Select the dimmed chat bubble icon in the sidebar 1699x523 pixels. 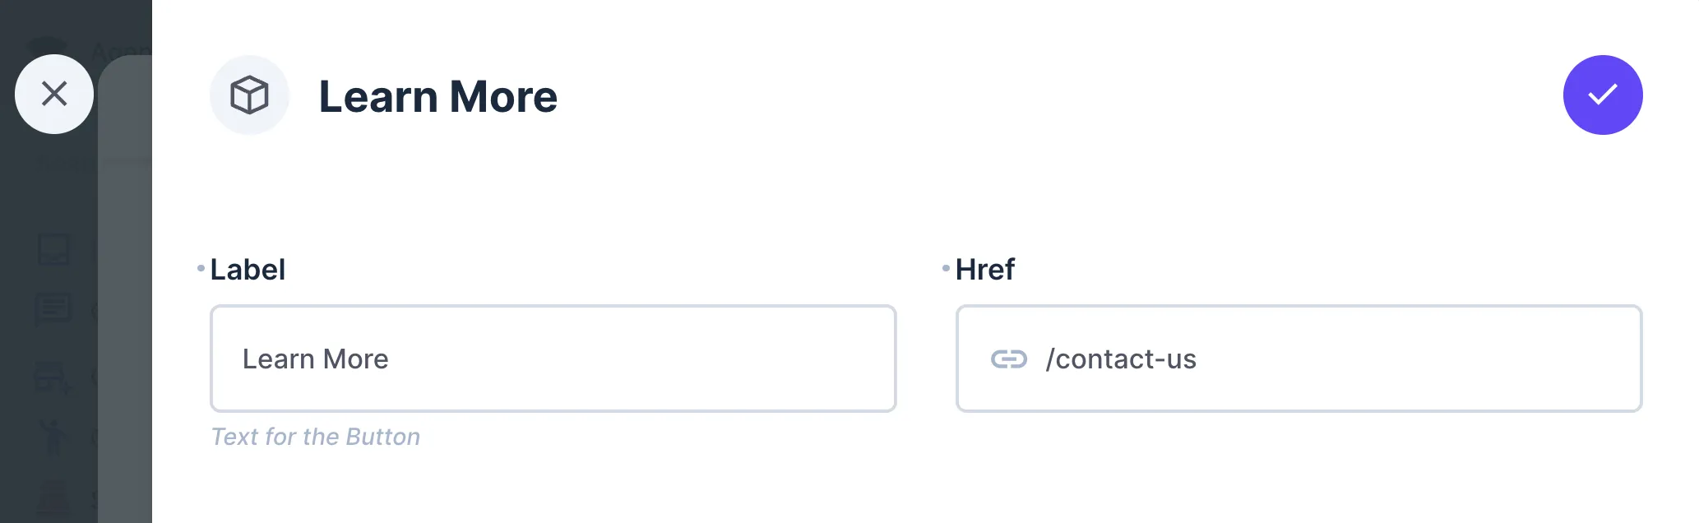coord(53,308)
